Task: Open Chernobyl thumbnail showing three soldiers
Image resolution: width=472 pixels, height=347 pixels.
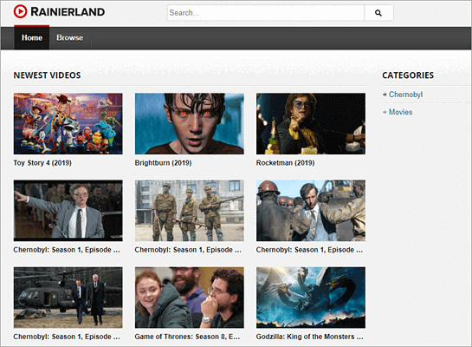Action: (x=190, y=211)
